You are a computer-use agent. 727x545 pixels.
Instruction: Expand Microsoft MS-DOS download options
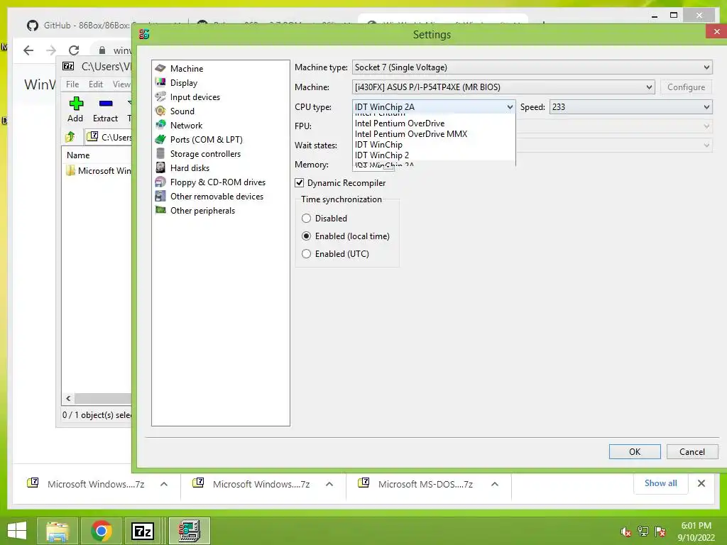coord(495,484)
